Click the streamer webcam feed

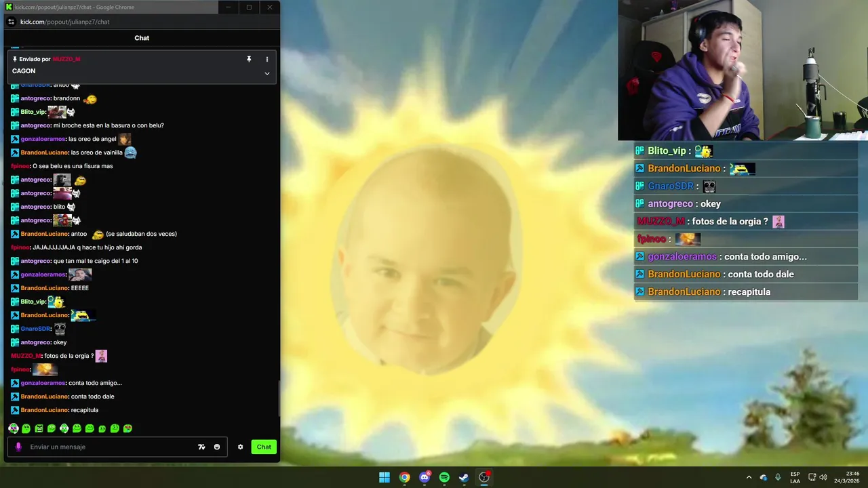tap(743, 70)
